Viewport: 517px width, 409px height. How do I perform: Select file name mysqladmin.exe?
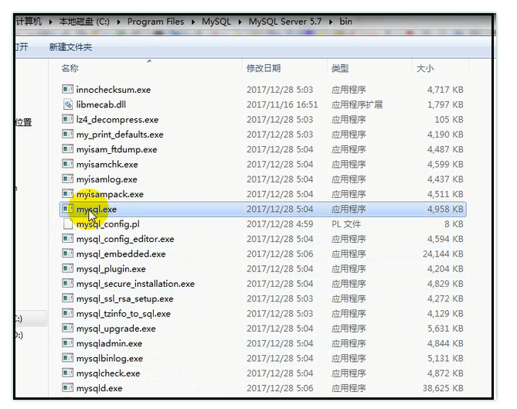click(x=109, y=343)
